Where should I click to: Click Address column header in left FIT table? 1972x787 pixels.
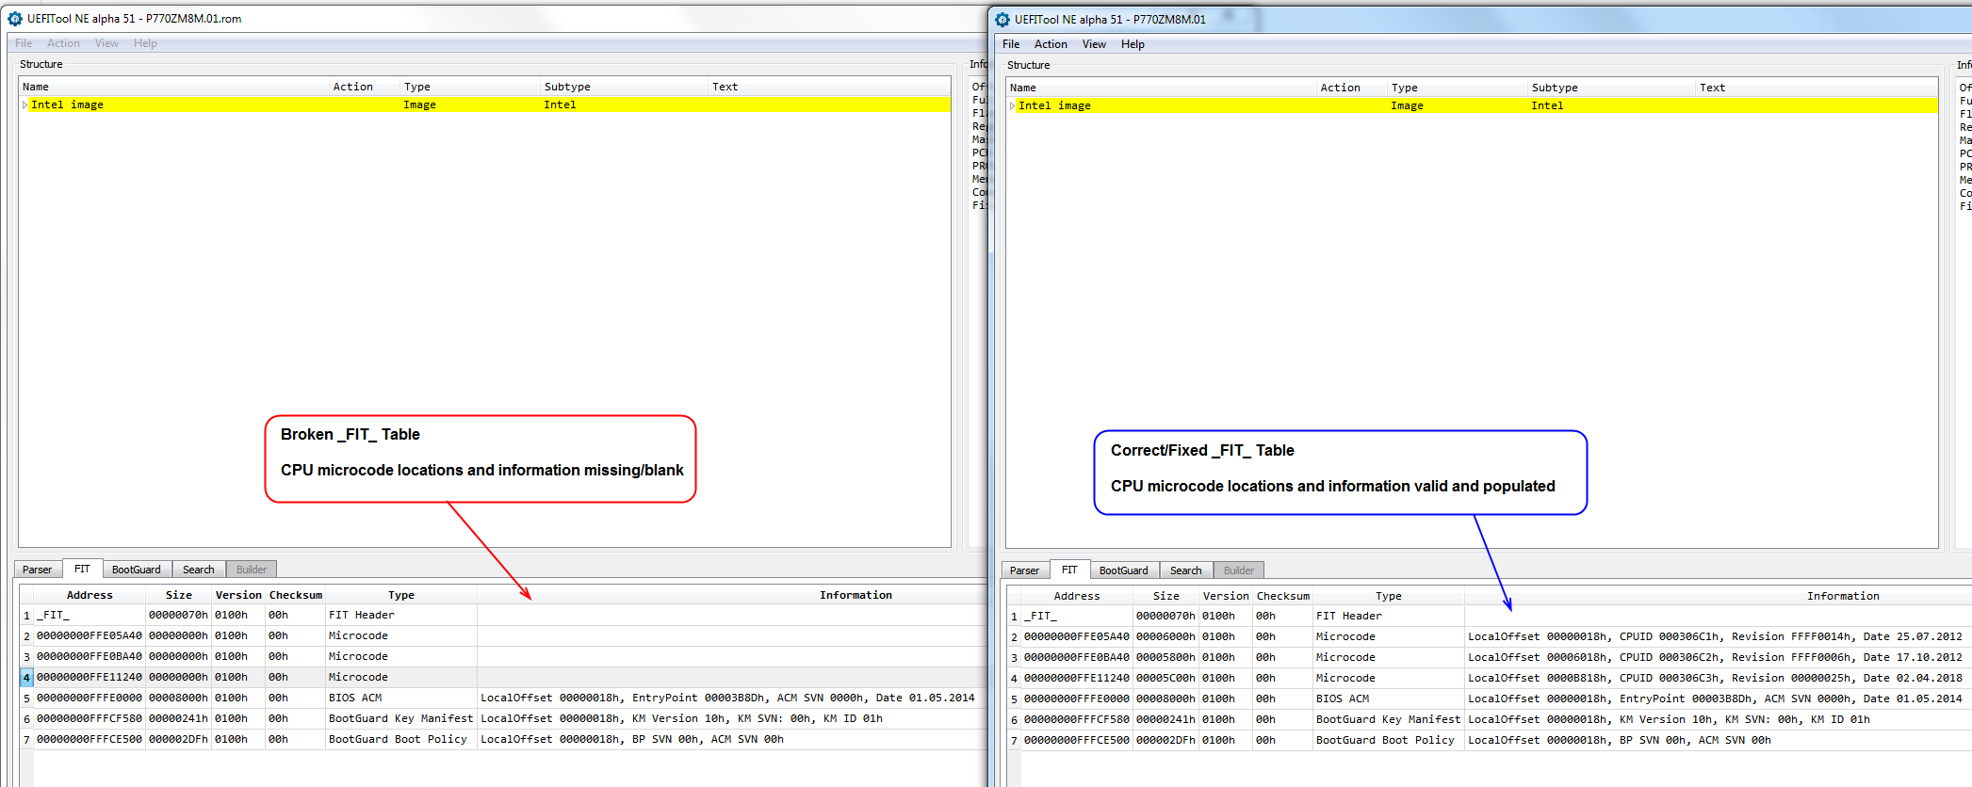(x=90, y=595)
